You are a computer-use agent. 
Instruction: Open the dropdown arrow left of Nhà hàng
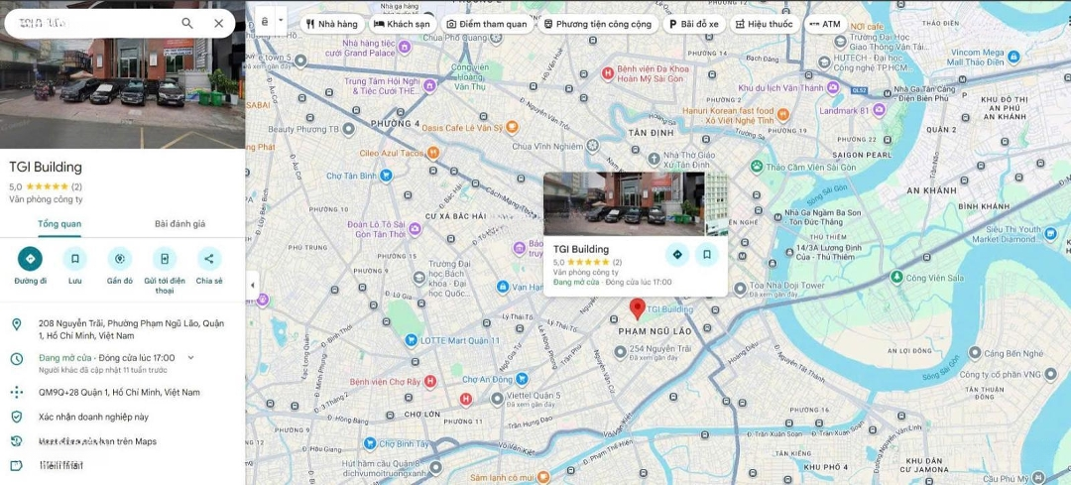[281, 21]
